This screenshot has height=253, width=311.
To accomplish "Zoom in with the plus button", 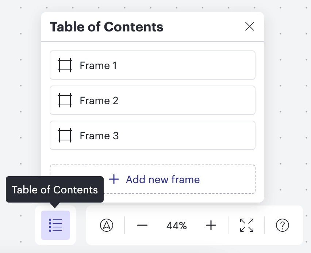I will pyautogui.click(x=211, y=225).
